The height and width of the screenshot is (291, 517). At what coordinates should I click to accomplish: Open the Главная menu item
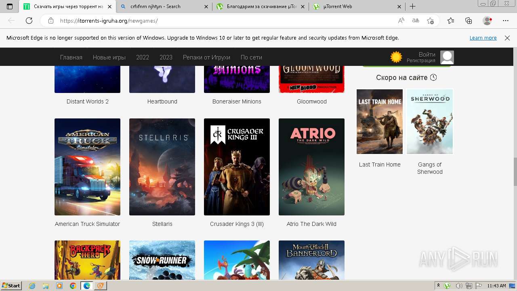(x=71, y=57)
